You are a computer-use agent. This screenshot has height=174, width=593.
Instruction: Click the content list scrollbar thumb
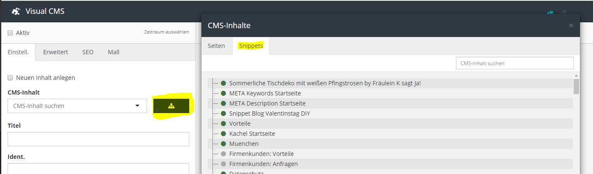pos(576,86)
